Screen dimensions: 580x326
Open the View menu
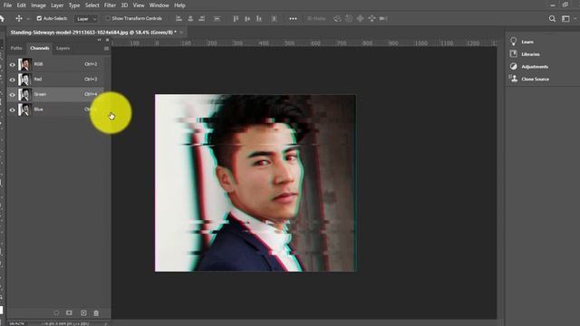(x=139, y=5)
